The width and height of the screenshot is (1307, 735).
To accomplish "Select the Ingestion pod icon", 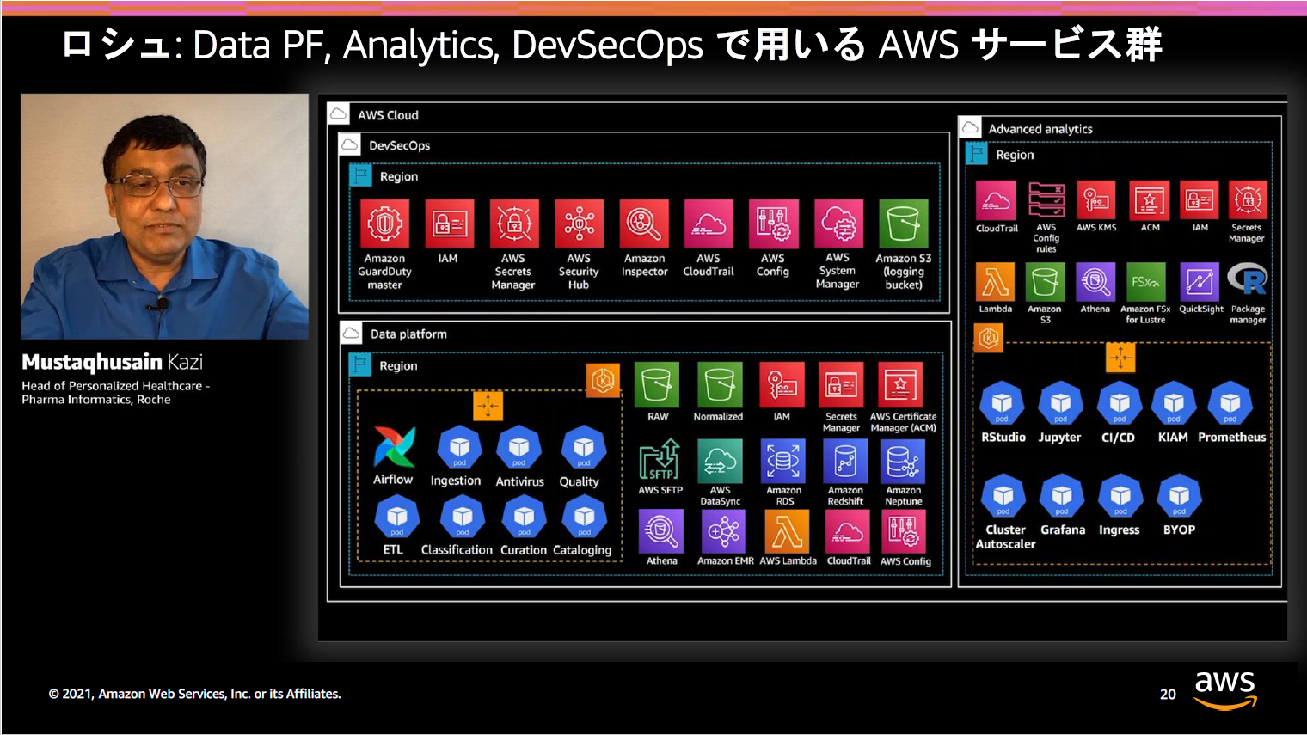I will coord(459,448).
